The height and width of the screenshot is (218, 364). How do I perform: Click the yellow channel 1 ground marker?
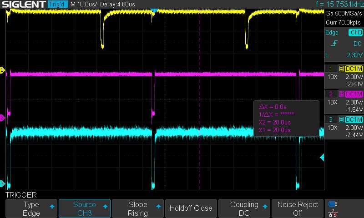[2, 70]
